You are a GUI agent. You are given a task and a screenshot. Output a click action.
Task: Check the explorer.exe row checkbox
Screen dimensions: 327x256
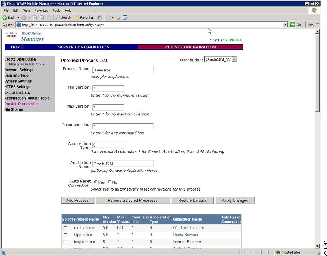click(x=65, y=228)
